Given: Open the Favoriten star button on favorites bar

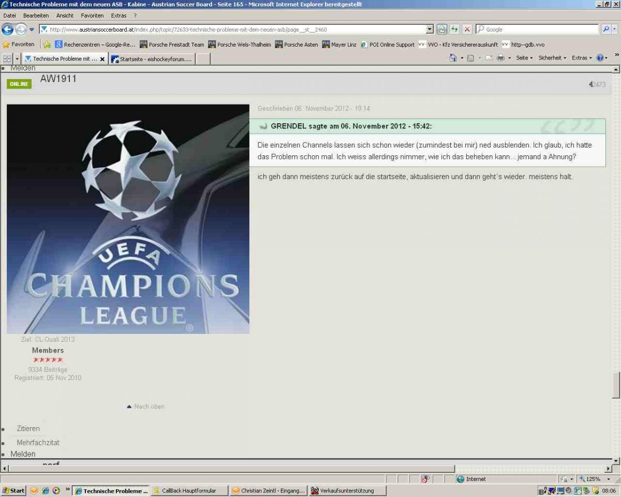Looking at the screenshot, I should click(x=19, y=45).
